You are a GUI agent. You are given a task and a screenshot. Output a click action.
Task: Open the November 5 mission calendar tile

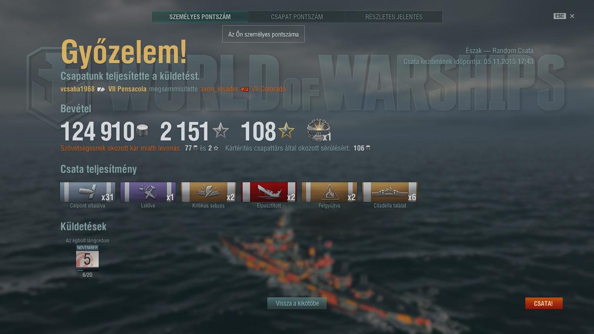pos(87,256)
